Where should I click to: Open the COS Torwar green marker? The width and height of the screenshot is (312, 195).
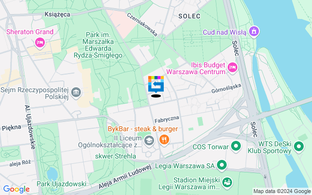point(236,146)
